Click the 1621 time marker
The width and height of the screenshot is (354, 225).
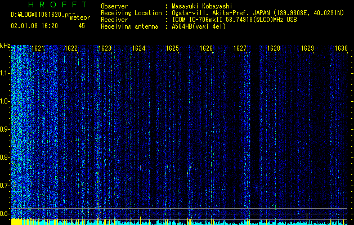point(38,48)
